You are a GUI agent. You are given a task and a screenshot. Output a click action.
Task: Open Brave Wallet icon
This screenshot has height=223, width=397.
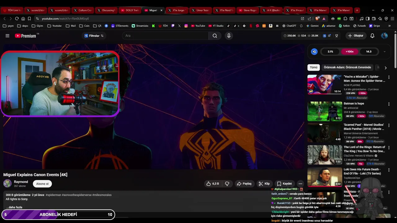[x=374, y=19]
